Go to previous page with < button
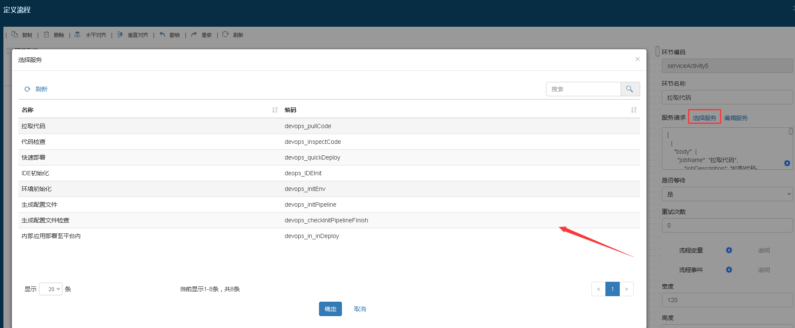The width and height of the screenshot is (795, 328). pyautogui.click(x=599, y=289)
